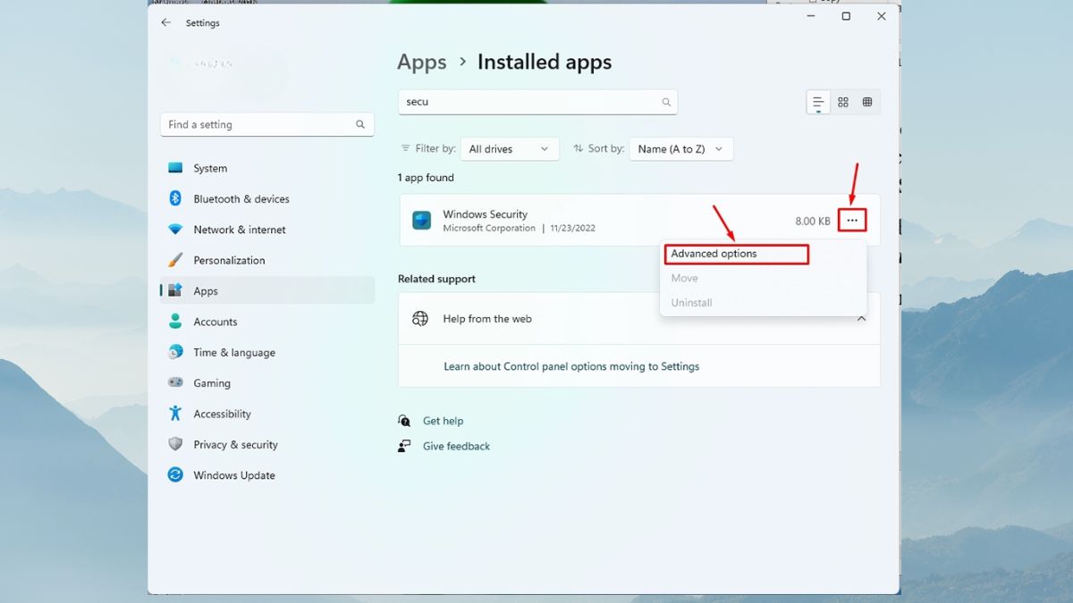The height and width of the screenshot is (603, 1073).
Task: Click the Installed apps heading
Action: pos(545,63)
